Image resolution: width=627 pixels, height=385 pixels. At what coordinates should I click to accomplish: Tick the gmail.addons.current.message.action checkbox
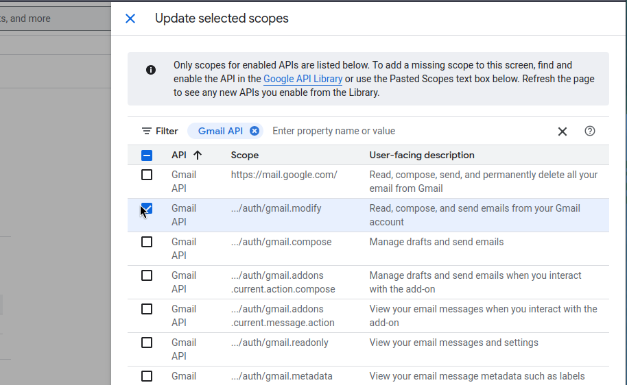pyautogui.click(x=147, y=309)
